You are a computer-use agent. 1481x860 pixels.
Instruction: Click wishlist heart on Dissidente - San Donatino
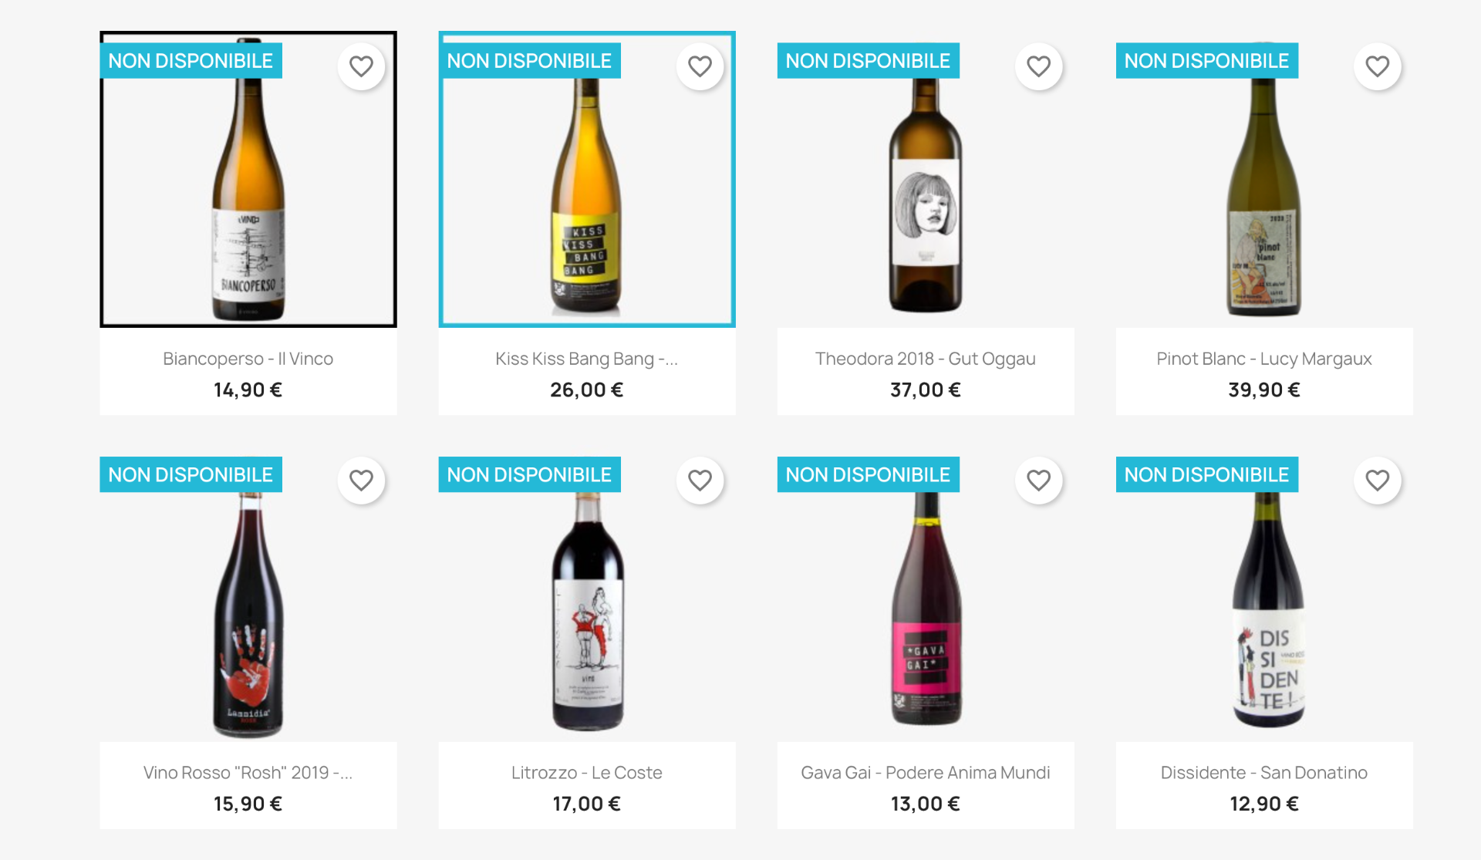coord(1377,481)
